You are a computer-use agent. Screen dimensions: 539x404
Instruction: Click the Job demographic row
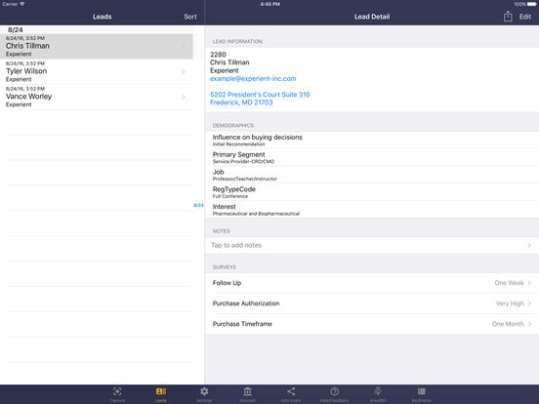[x=372, y=175]
